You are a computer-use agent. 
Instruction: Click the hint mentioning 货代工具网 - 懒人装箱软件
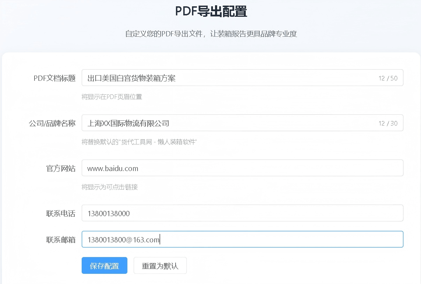point(139,142)
